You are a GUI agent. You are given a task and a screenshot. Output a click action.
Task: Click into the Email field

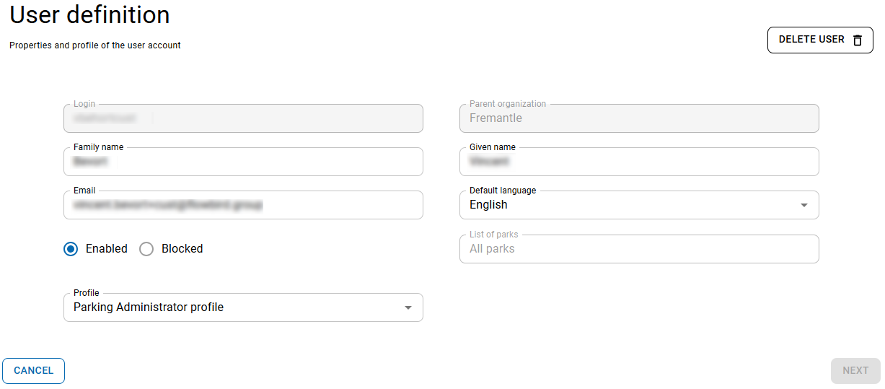(243, 205)
